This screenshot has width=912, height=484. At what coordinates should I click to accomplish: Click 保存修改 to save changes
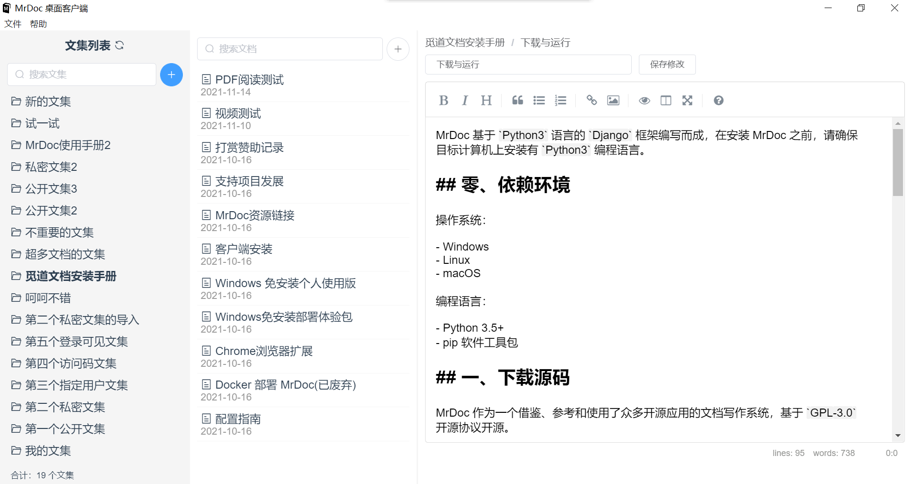pos(667,65)
